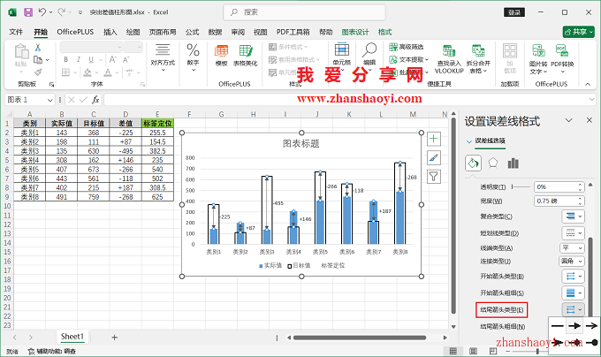Open compound type (复合类型) dropdown
601x357 pixels.
(x=573, y=216)
